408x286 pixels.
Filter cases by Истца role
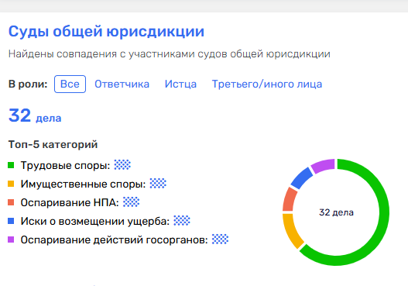coord(180,84)
